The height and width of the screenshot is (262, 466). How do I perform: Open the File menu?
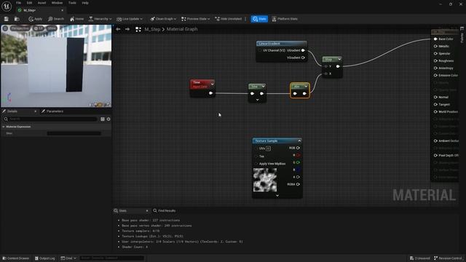click(x=18, y=3)
